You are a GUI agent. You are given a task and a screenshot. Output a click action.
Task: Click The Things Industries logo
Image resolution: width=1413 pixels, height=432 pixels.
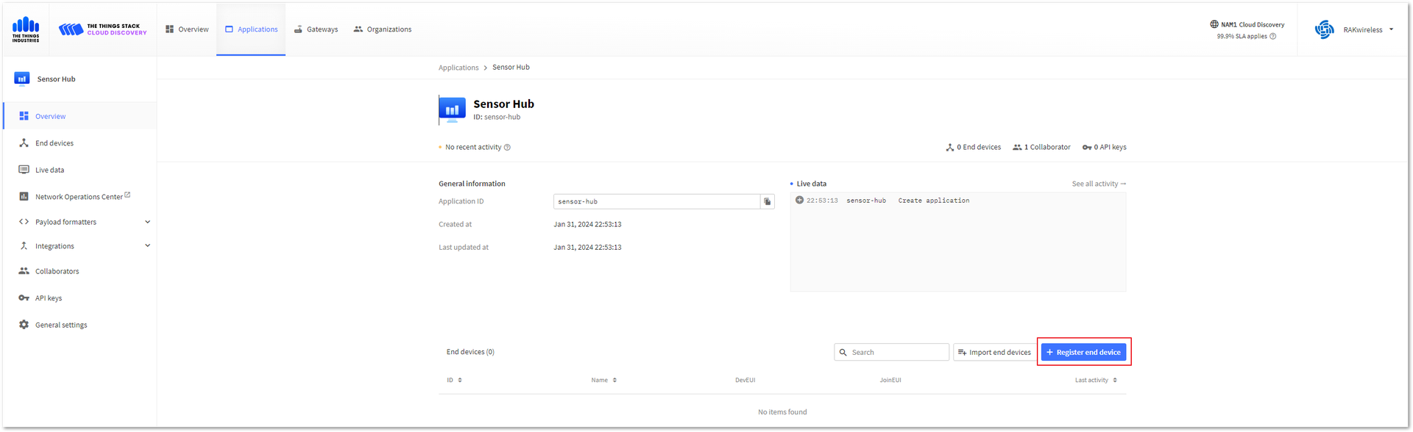[26, 29]
